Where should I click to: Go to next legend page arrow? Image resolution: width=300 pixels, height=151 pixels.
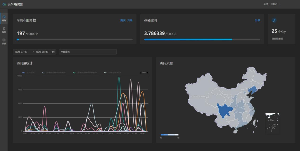[x=147, y=73]
